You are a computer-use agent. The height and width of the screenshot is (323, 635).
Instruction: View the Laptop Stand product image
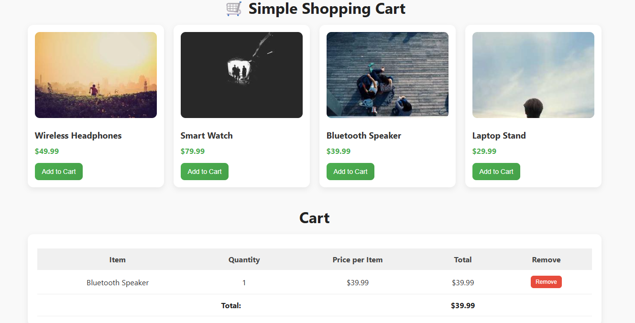[533, 75]
